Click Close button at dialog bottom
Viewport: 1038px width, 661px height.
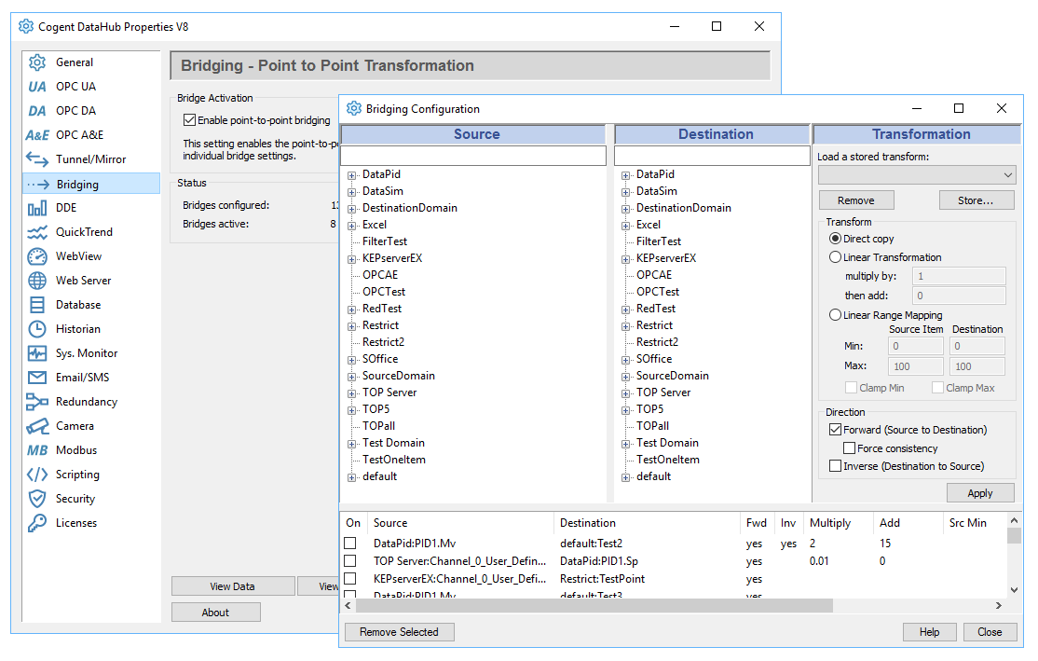click(990, 632)
